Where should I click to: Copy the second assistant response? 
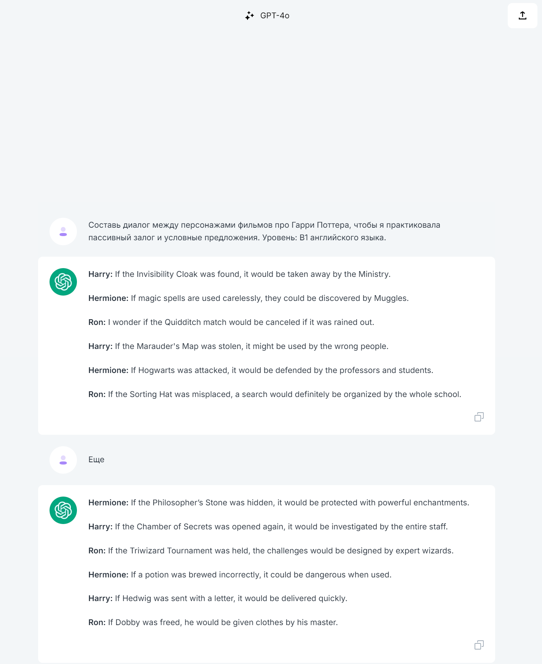point(479,645)
